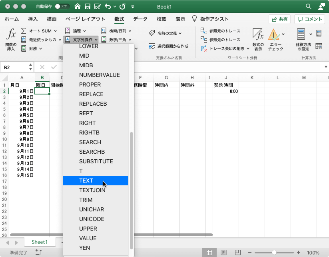Save the workbook with floppy icon
Viewport: 329px width, 257px height.
pyautogui.click(x=88, y=6)
